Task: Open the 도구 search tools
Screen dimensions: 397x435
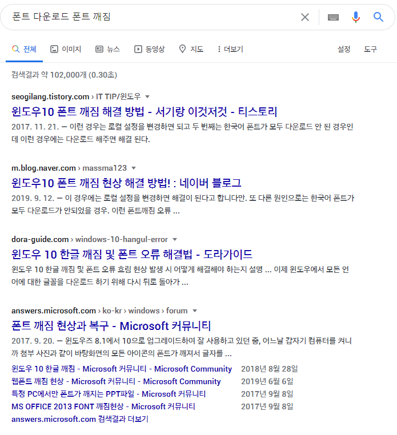Action: 371,49
